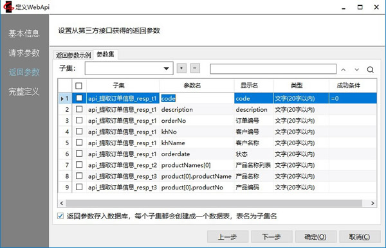Toggle the select-all header checkbox
Viewport: 386px width, 248px height.
click(78, 86)
